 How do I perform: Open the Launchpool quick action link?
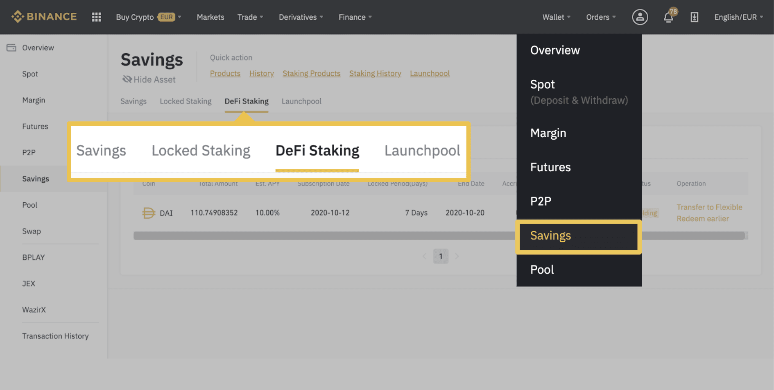point(430,73)
